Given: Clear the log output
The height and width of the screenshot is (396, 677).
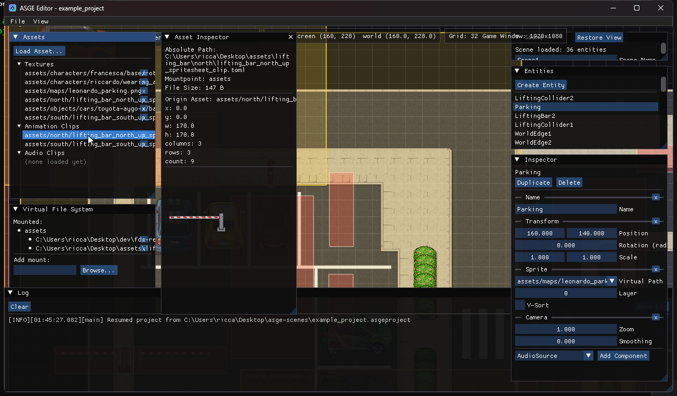Looking at the screenshot, I should coord(19,307).
